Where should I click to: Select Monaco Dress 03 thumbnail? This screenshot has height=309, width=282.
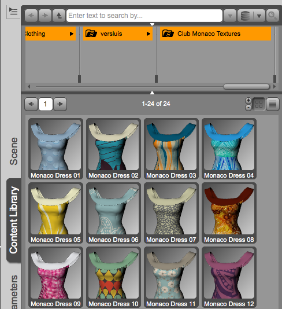coord(171,149)
